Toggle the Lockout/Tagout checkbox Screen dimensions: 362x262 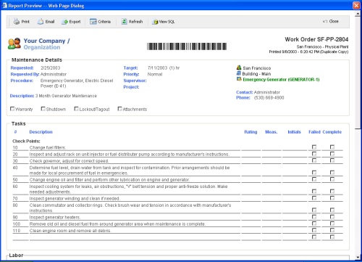76,109
